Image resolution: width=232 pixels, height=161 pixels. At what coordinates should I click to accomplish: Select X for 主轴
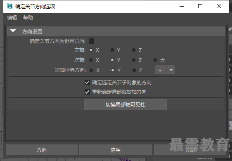pyautogui.click(x=91, y=50)
